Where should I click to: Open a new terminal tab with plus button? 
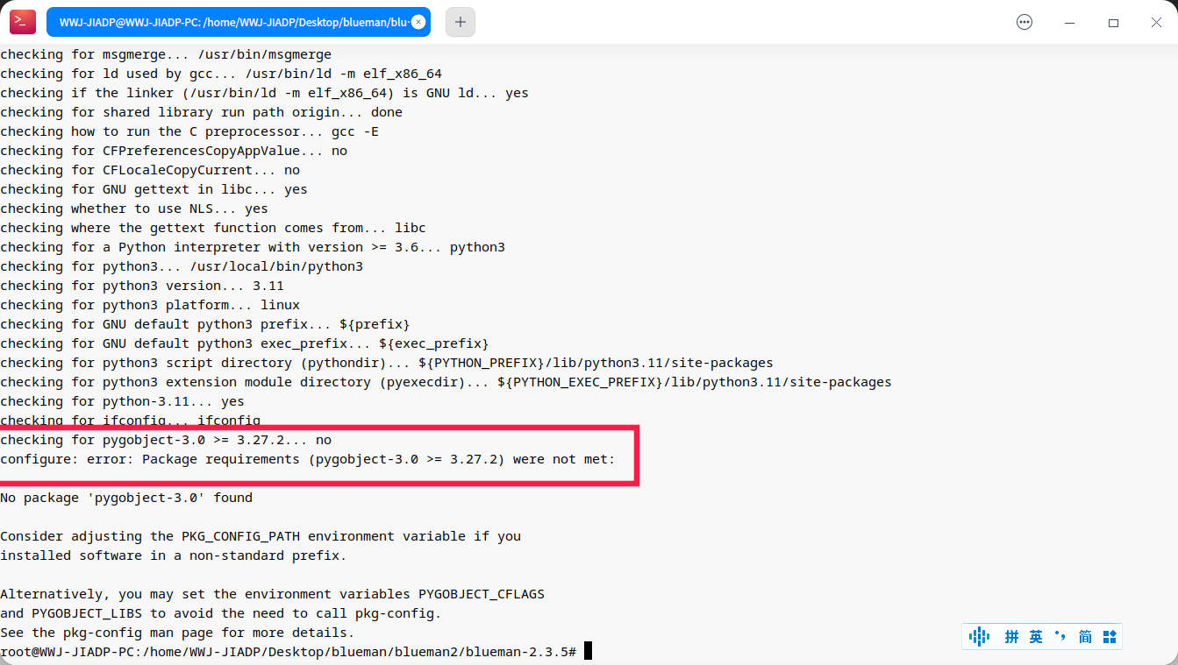point(460,23)
